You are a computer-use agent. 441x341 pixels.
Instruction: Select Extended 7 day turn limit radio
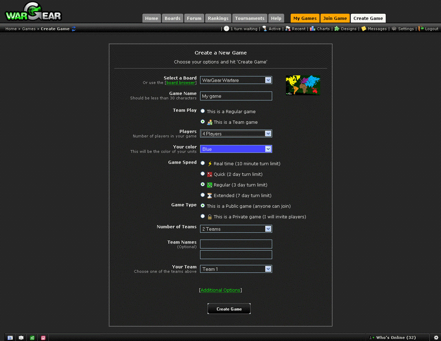point(203,195)
